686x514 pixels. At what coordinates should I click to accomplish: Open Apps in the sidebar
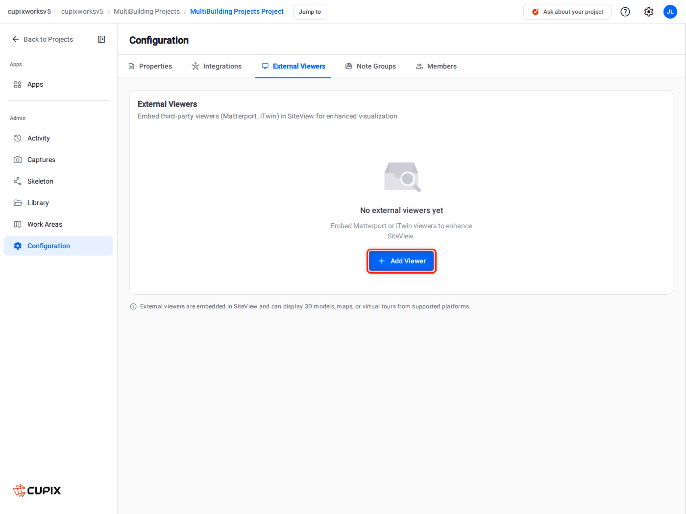click(58, 85)
